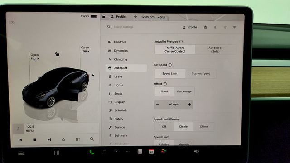The width and height of the screenshot is (290, 163).
Task: Turn Speed Limit Warning Off
Action: click(x=164, y=127)
